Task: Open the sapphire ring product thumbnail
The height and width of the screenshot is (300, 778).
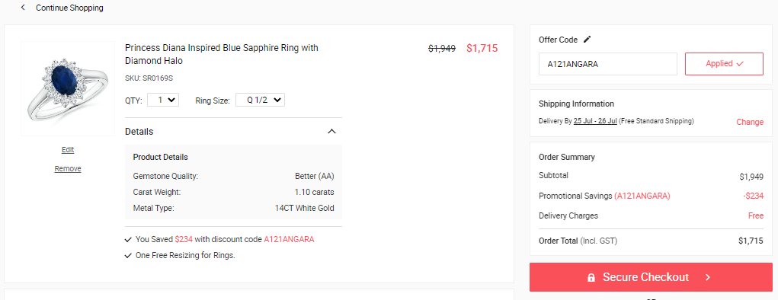Action: (68, 88)
